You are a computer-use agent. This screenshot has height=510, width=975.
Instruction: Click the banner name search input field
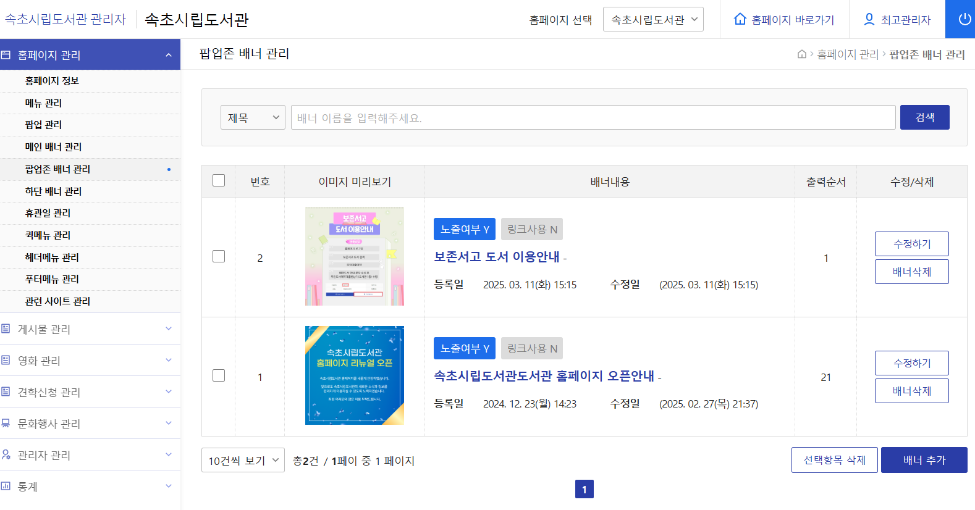pyautogui.click(x=593, y=117)
